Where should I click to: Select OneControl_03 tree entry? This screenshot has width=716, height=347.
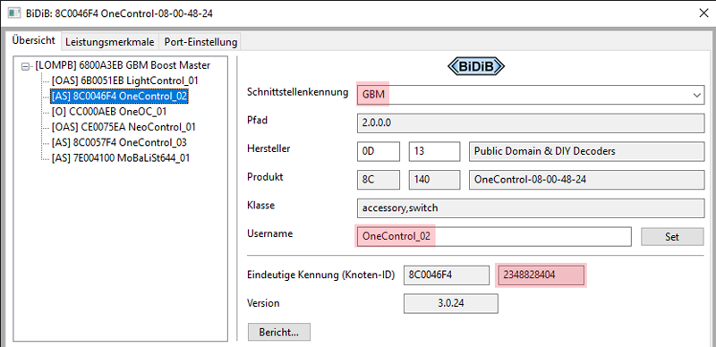coord(119,142)
